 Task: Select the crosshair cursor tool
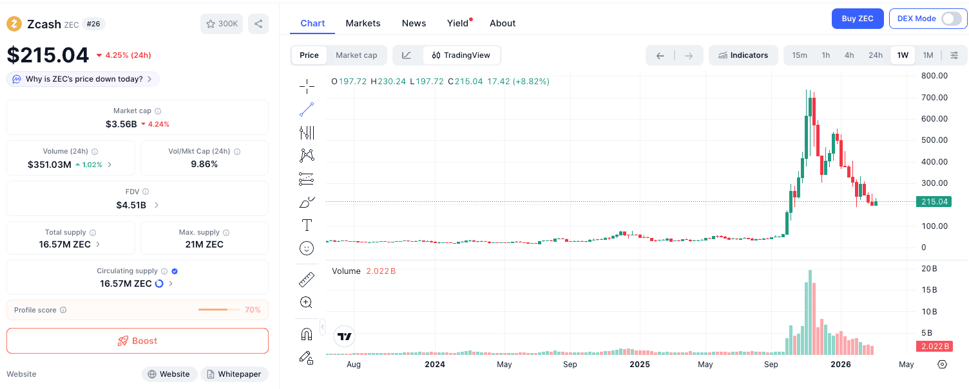[x=307, y=86]
